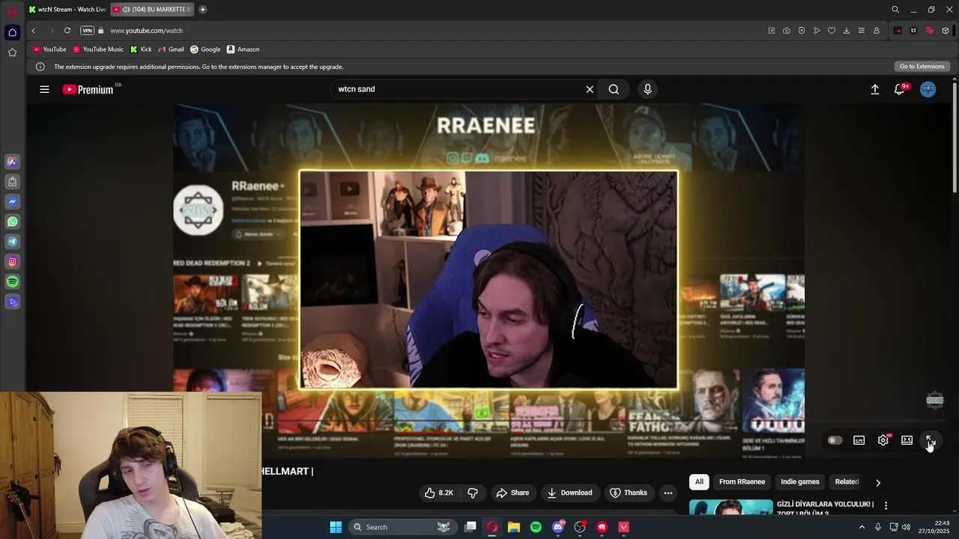Go back to the previous page

(x=33, y=31)
